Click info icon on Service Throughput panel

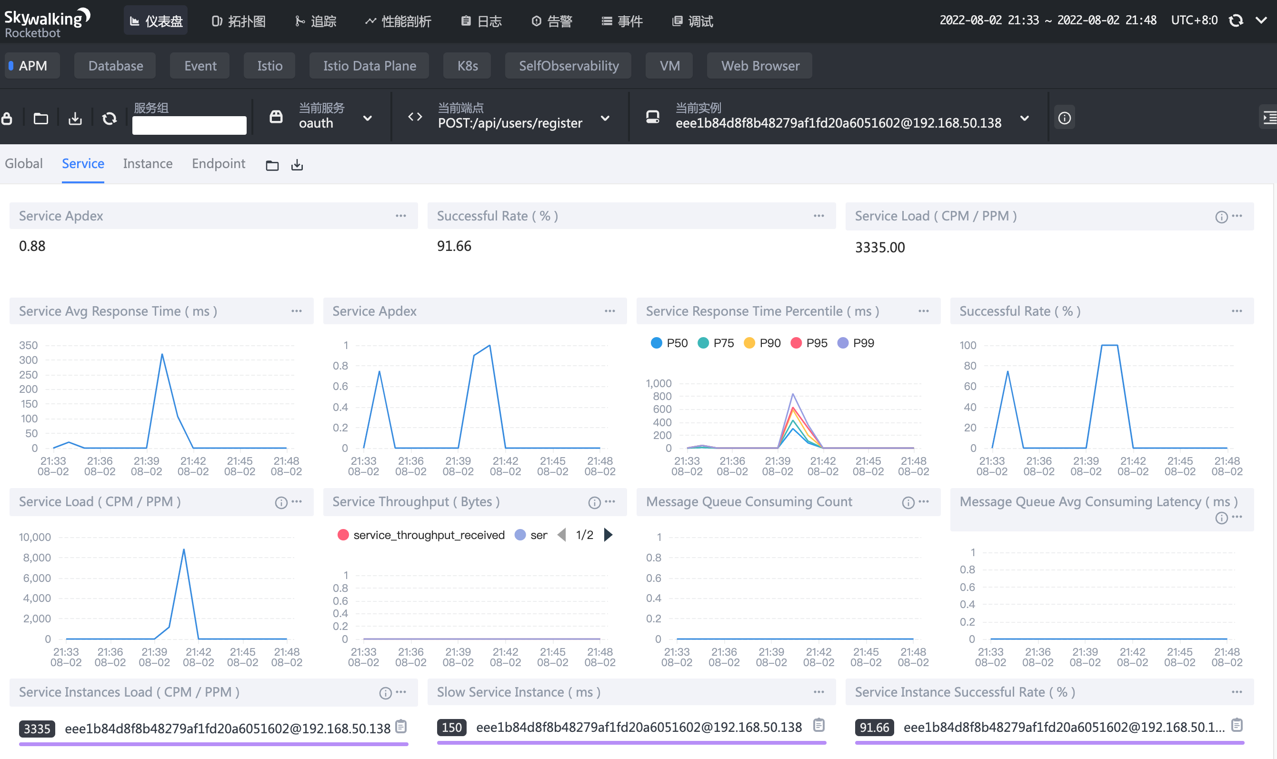(594, 503)
